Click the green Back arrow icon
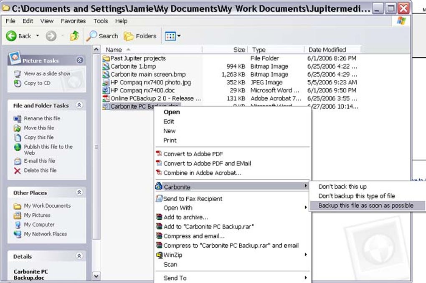 [11, 36]
